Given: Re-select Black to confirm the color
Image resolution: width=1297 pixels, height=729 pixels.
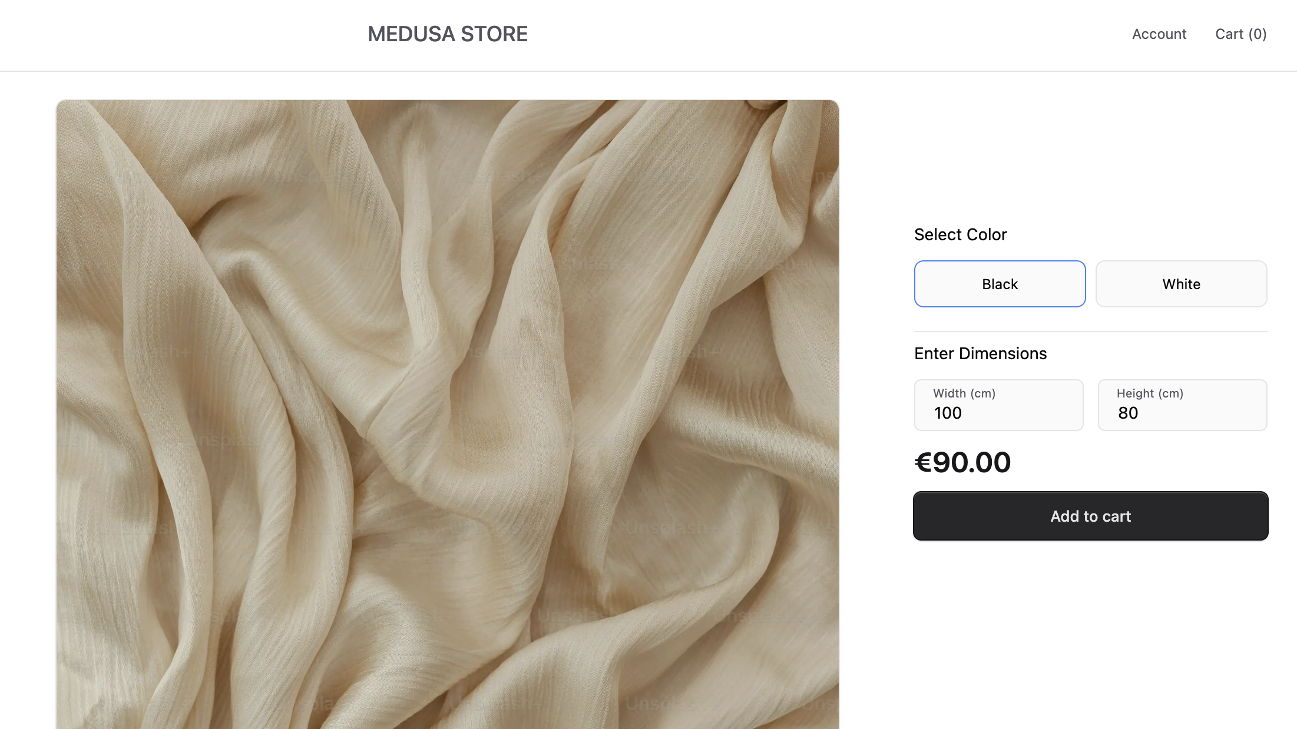Looking at the screenshot, I should 1000,283.
